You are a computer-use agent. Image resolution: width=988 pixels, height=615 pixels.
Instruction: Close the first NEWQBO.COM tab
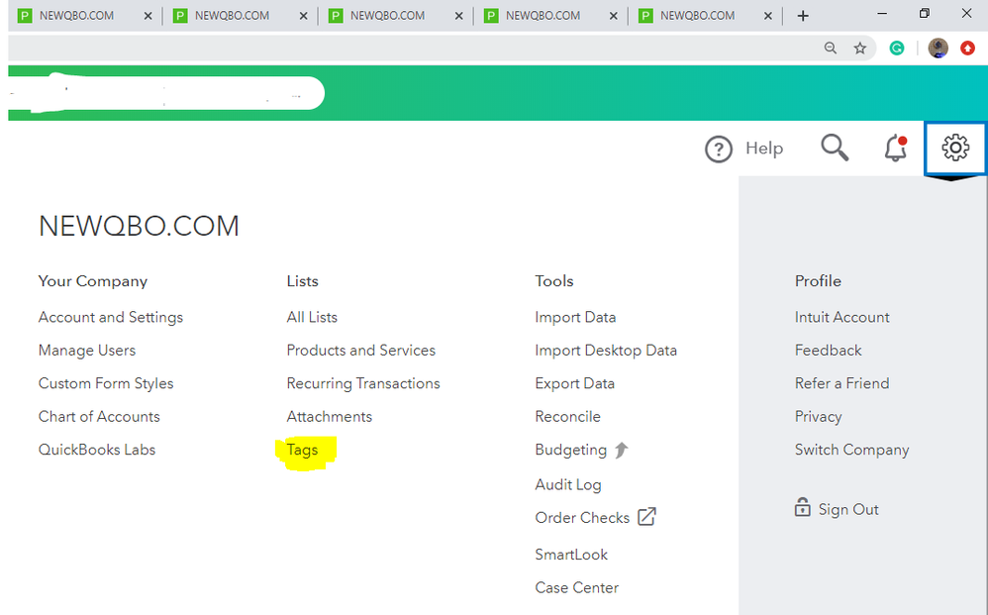pyautogui.click(x=148, y=16)
